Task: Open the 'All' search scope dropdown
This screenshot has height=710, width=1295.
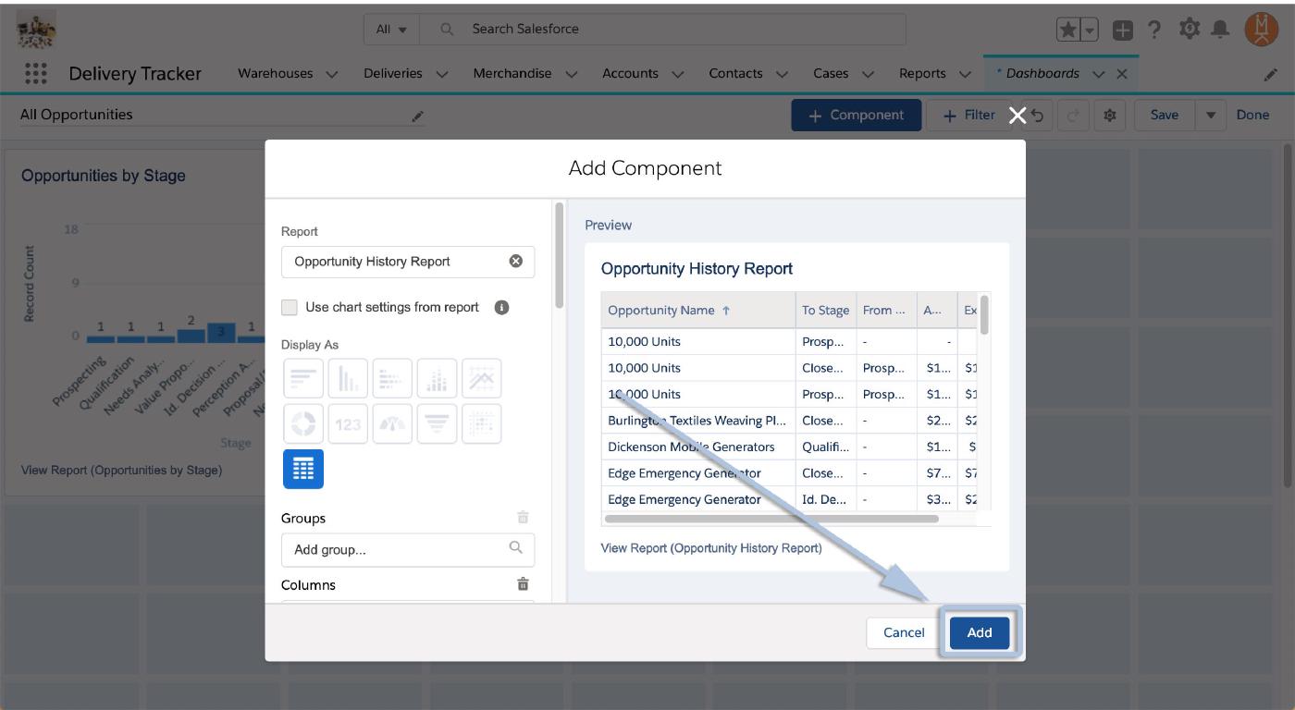Action: coord(391,30)
